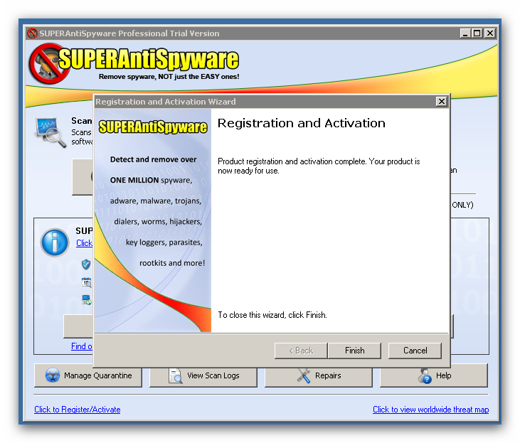The width and height of the screenshot is (520, 443).
Task: Click the monitor with green plus icon
Action: (87, 300)
